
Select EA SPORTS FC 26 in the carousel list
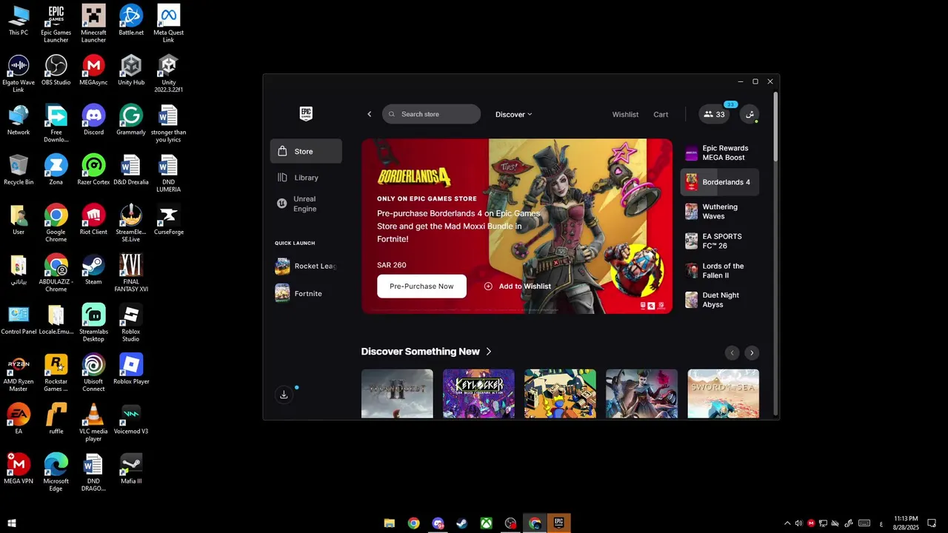point(720,241)
